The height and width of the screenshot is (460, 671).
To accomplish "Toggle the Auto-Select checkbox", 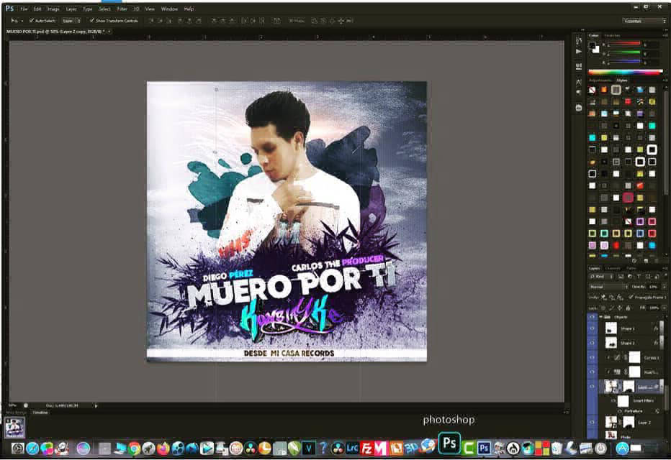I will pyautogui.click(x=31, y=21).
